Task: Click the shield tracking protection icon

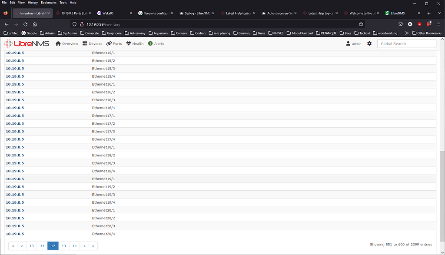Action: 74,24
